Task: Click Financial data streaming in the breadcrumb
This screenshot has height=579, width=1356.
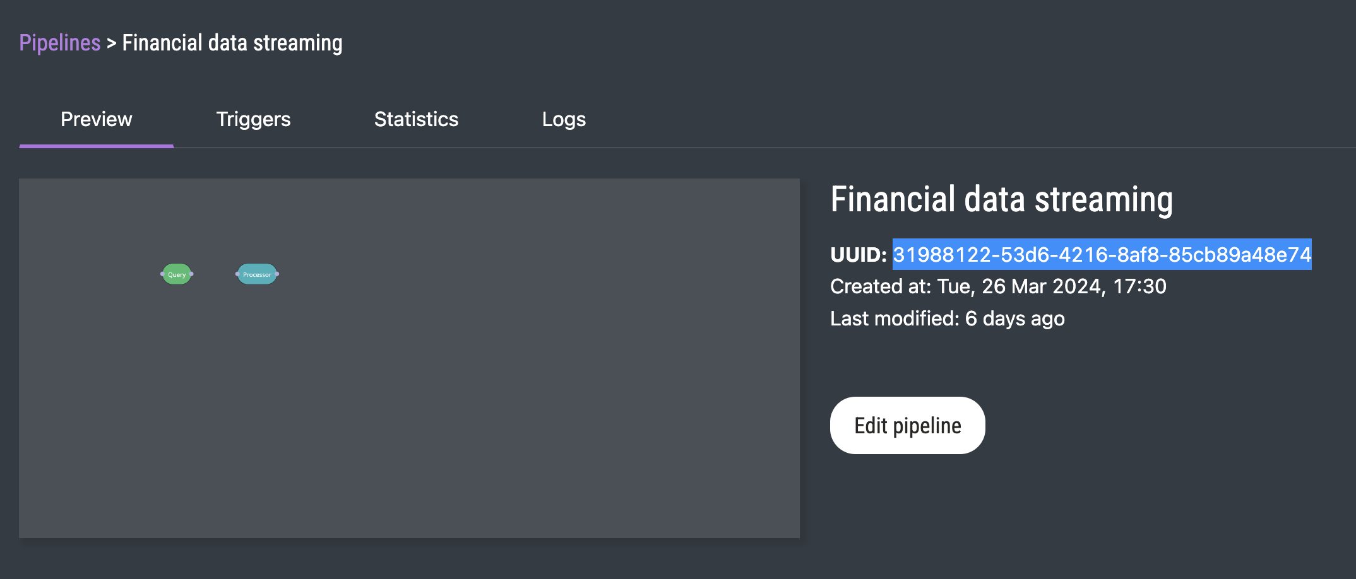Action: tap(232, 43)
